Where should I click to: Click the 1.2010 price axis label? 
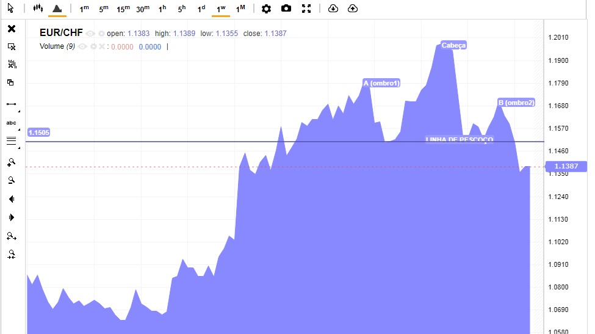pyautogui.click(x=558, y=37)
